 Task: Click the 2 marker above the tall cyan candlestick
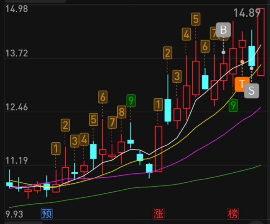[x=167, y=53]
